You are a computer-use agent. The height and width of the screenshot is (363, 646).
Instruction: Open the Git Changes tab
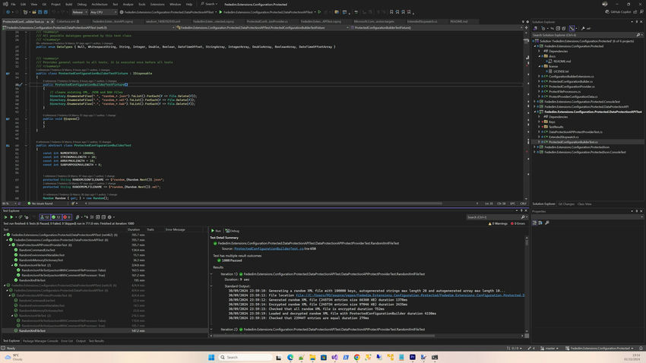click(x=566, y=204)
